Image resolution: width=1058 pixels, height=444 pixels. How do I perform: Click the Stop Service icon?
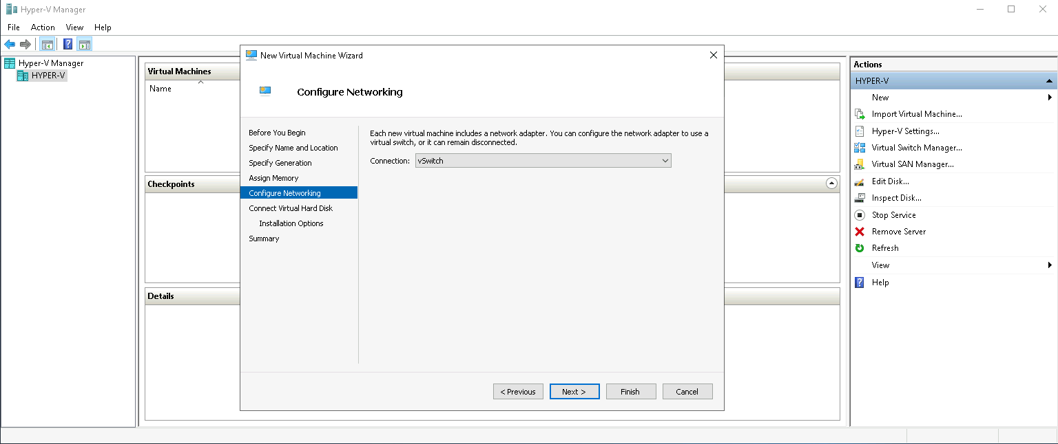(x=860, y=215)
